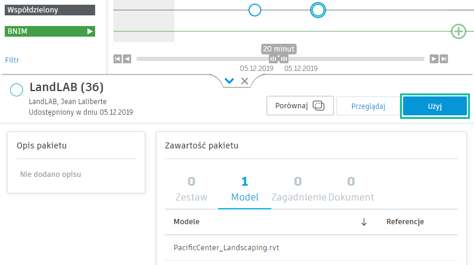Click the green plus icon on BNIM swimlane

(x=459, y=31)
